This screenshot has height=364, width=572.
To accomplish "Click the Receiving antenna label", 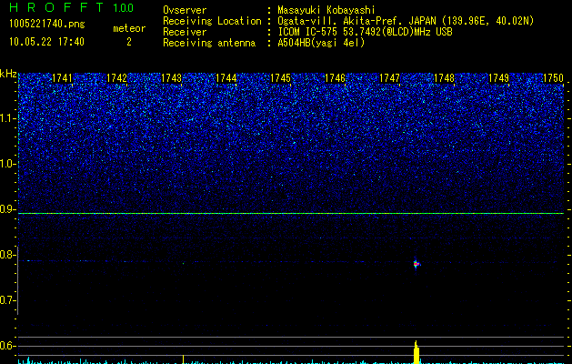I will (209, 43).
